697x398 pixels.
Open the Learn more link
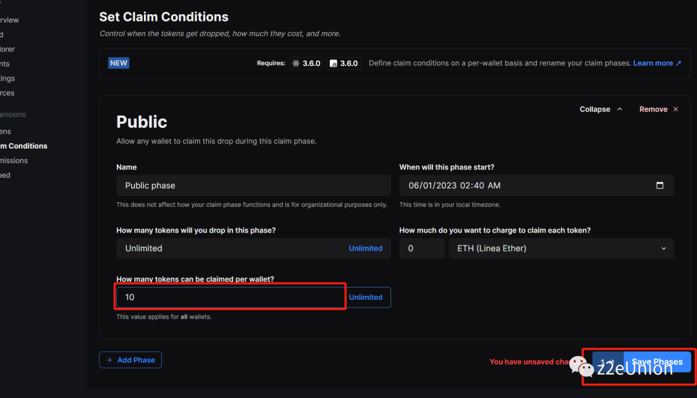pyautogui.click(x=657, y=63)
